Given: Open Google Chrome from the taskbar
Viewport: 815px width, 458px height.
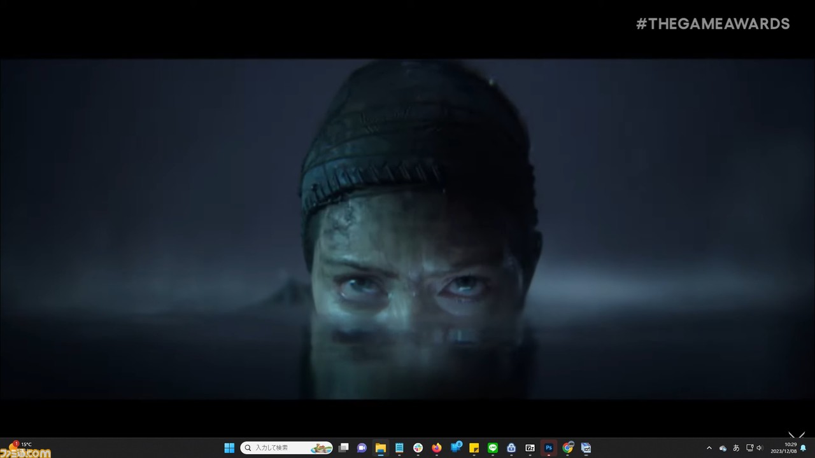Looking at the screenshot, I should [x=567, y=448].
